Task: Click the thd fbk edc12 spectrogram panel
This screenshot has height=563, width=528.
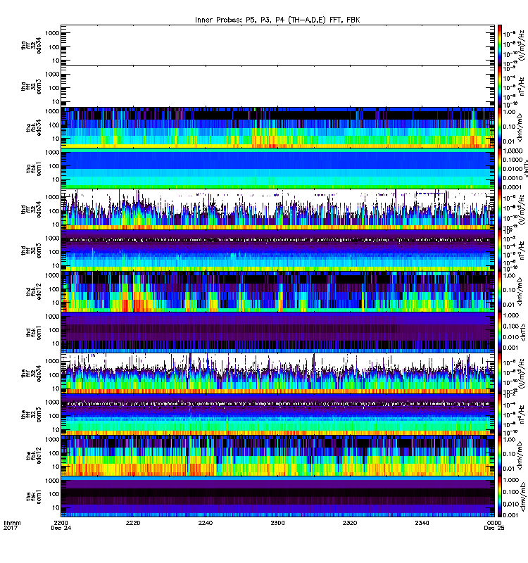Action: coord(277,291)
